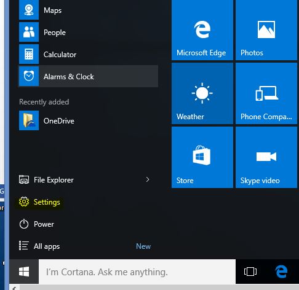
Task: Open the OneDrive folder icon
Action: pos(29,120)
